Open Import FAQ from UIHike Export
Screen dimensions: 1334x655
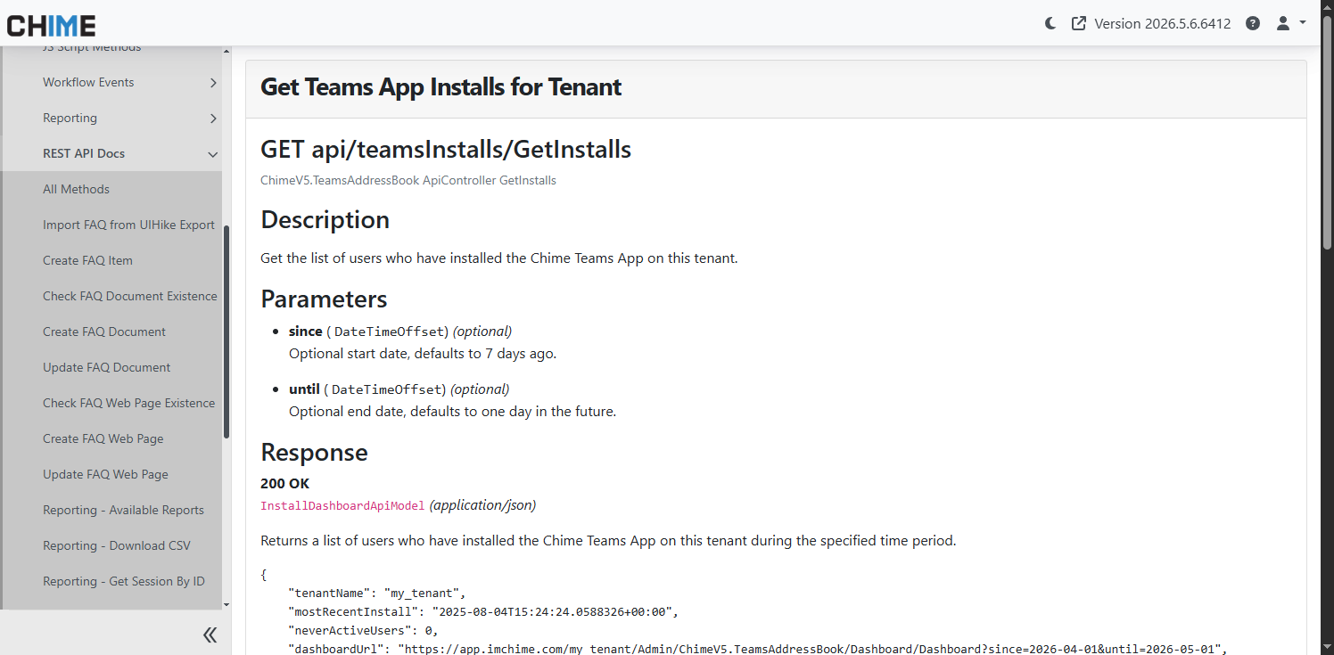pyautogui.click(x=128, y=225)
